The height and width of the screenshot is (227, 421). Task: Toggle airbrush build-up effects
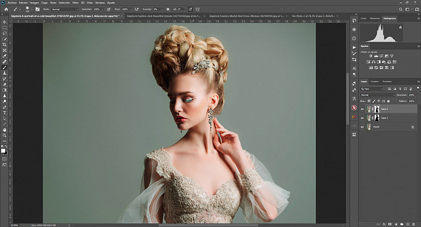[137, 9]
